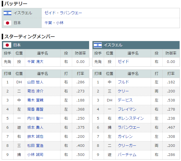Click the Israel flag in battery table
181x161 pixels.
tap(8, 13)
